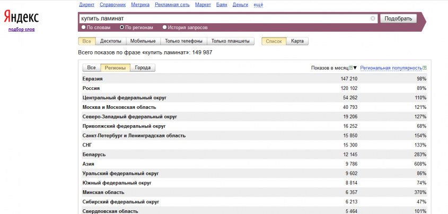Select the По регионам radio button
The image size is (448, 214).
pyautogui.click(x=122, y=27)
